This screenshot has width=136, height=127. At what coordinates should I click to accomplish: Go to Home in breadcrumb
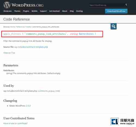(x=13, y=27)
